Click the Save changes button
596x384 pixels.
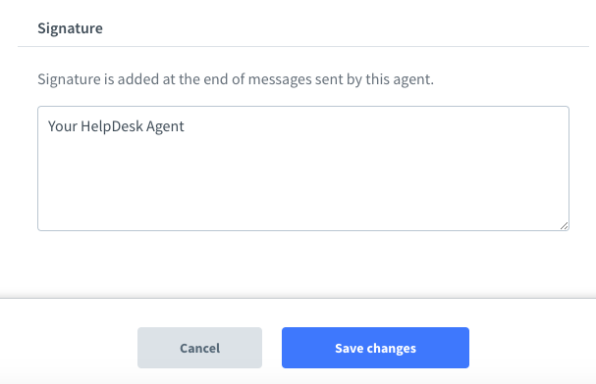coord(375,348)
